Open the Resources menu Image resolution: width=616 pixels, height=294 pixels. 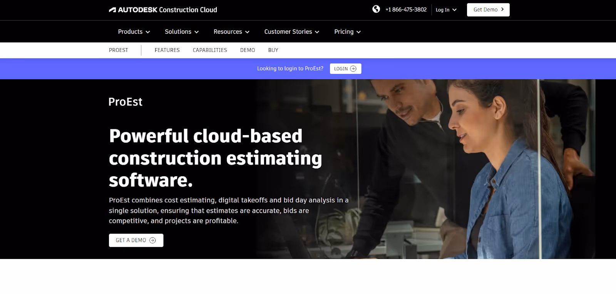(231, 32)
